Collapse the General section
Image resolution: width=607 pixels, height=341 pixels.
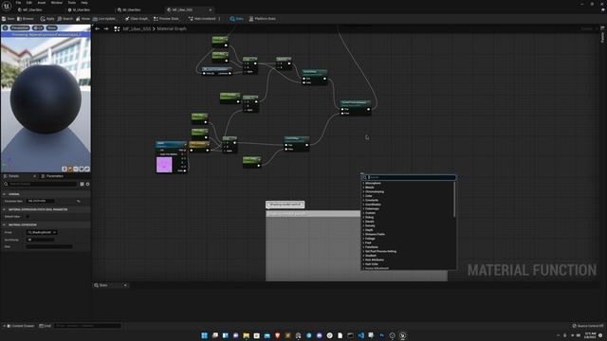[4, 194]
